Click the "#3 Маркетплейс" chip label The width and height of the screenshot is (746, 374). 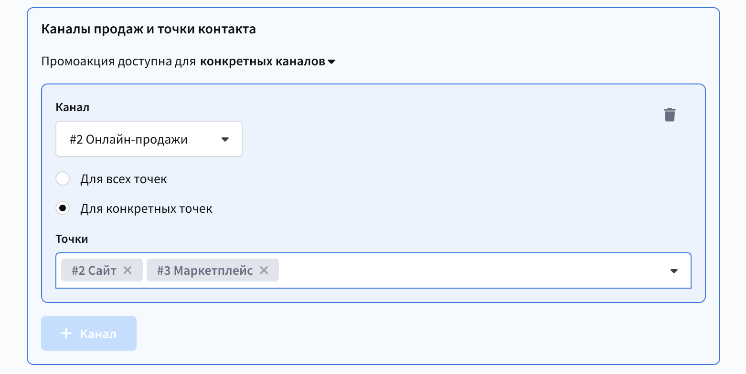tap(205, 270)
